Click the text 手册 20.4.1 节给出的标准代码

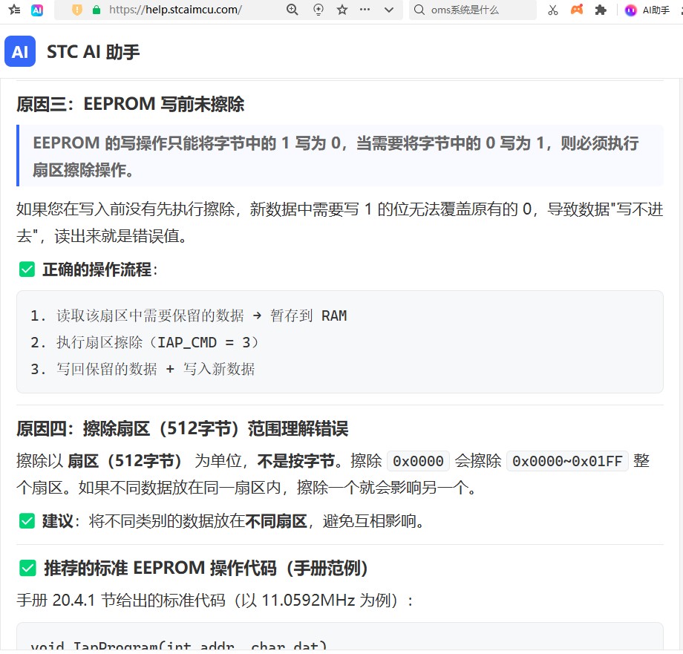pos(214,601)
